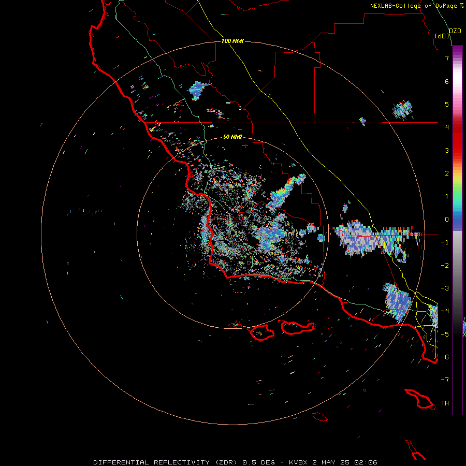Click the '1' value on the color scale
Viewport: 466px width, 466px height.
447,196
